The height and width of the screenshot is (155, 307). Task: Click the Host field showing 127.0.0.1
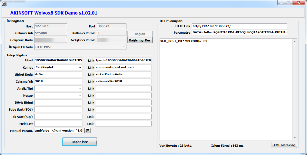[51, 26]
